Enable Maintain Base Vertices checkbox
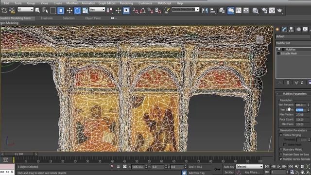The height and width of the screenshot is (175, 311). (281, 155)
